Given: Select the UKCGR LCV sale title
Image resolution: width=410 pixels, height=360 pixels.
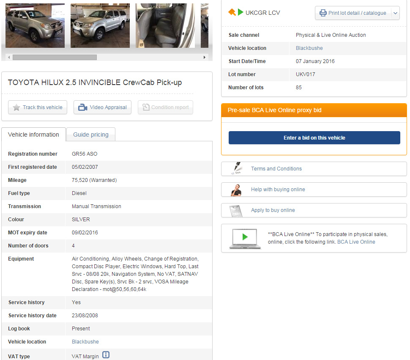Looking at the screenshot, I should 262,13.
